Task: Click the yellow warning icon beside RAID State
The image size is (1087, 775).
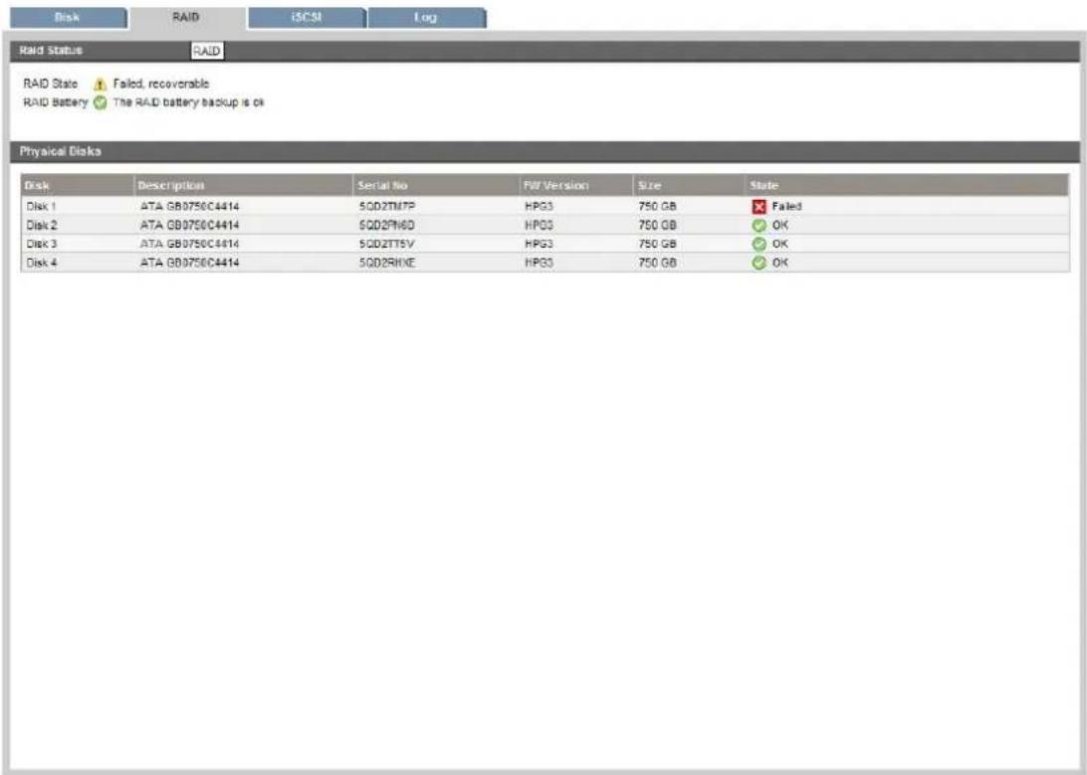Action: (x=101, y=84)
